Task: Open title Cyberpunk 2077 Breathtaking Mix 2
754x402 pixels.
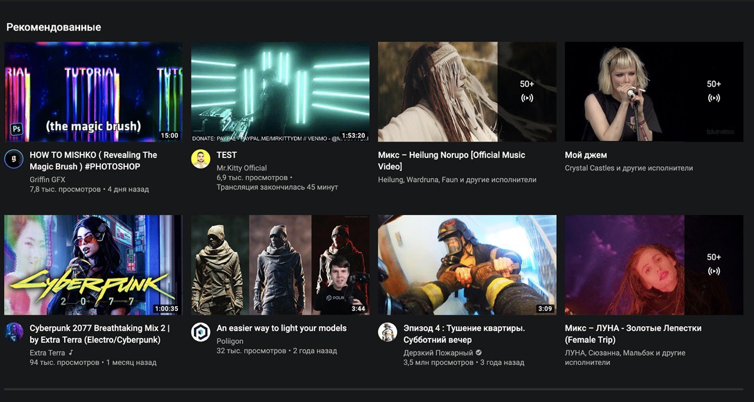Action: 100,334
